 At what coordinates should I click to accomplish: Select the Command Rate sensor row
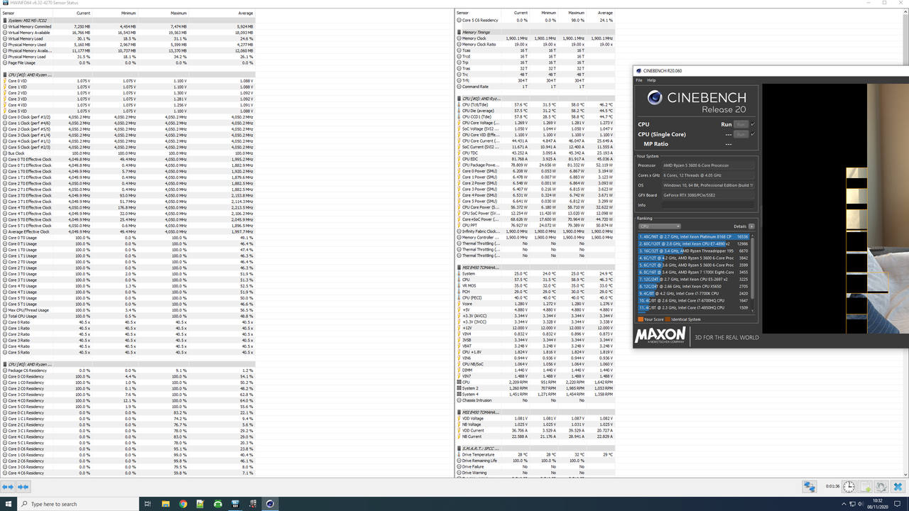(x=535, y=87)
